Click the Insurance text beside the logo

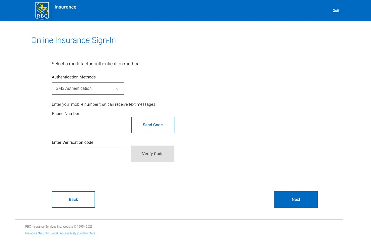pyautogui.click(x=65, y=7)
